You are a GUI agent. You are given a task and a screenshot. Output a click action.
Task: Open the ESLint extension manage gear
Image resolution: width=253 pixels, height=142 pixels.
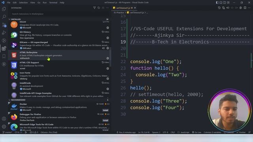(108, 28)
